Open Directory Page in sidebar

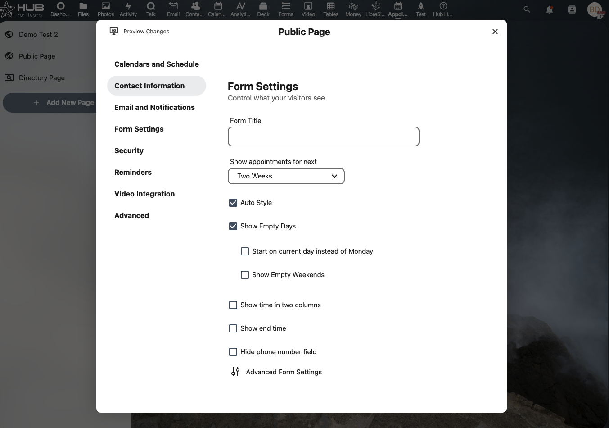42,78
